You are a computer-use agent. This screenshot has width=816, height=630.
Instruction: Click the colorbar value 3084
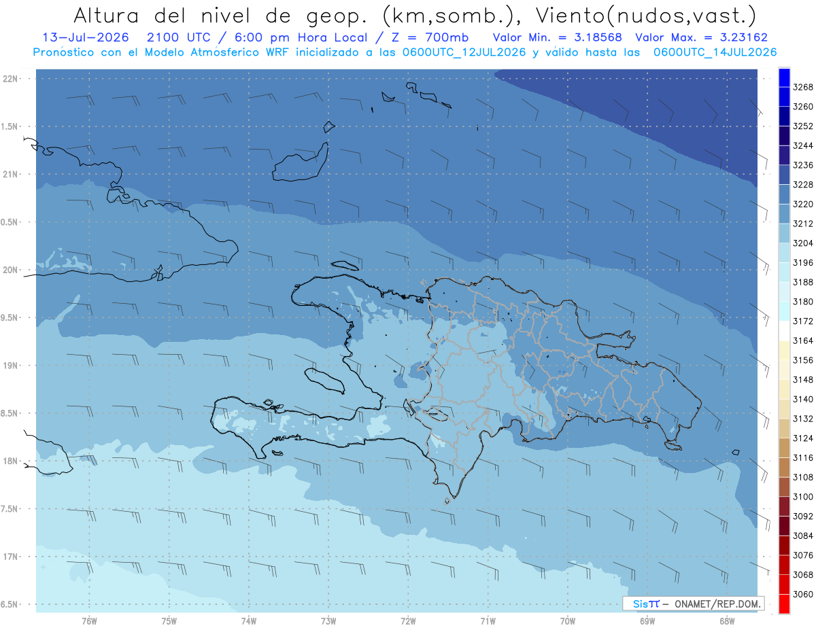tap(803, 536)
